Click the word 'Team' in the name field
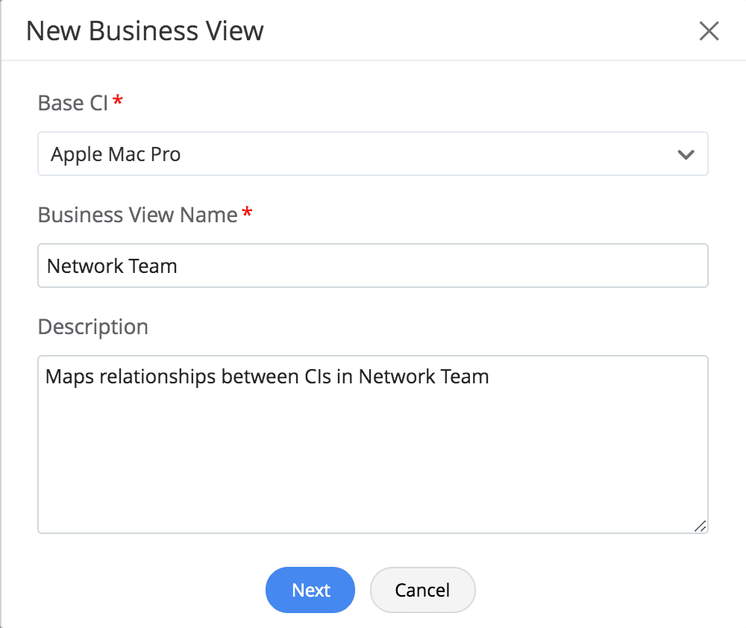The image size is (746, 628). click(x=156, y=266)
